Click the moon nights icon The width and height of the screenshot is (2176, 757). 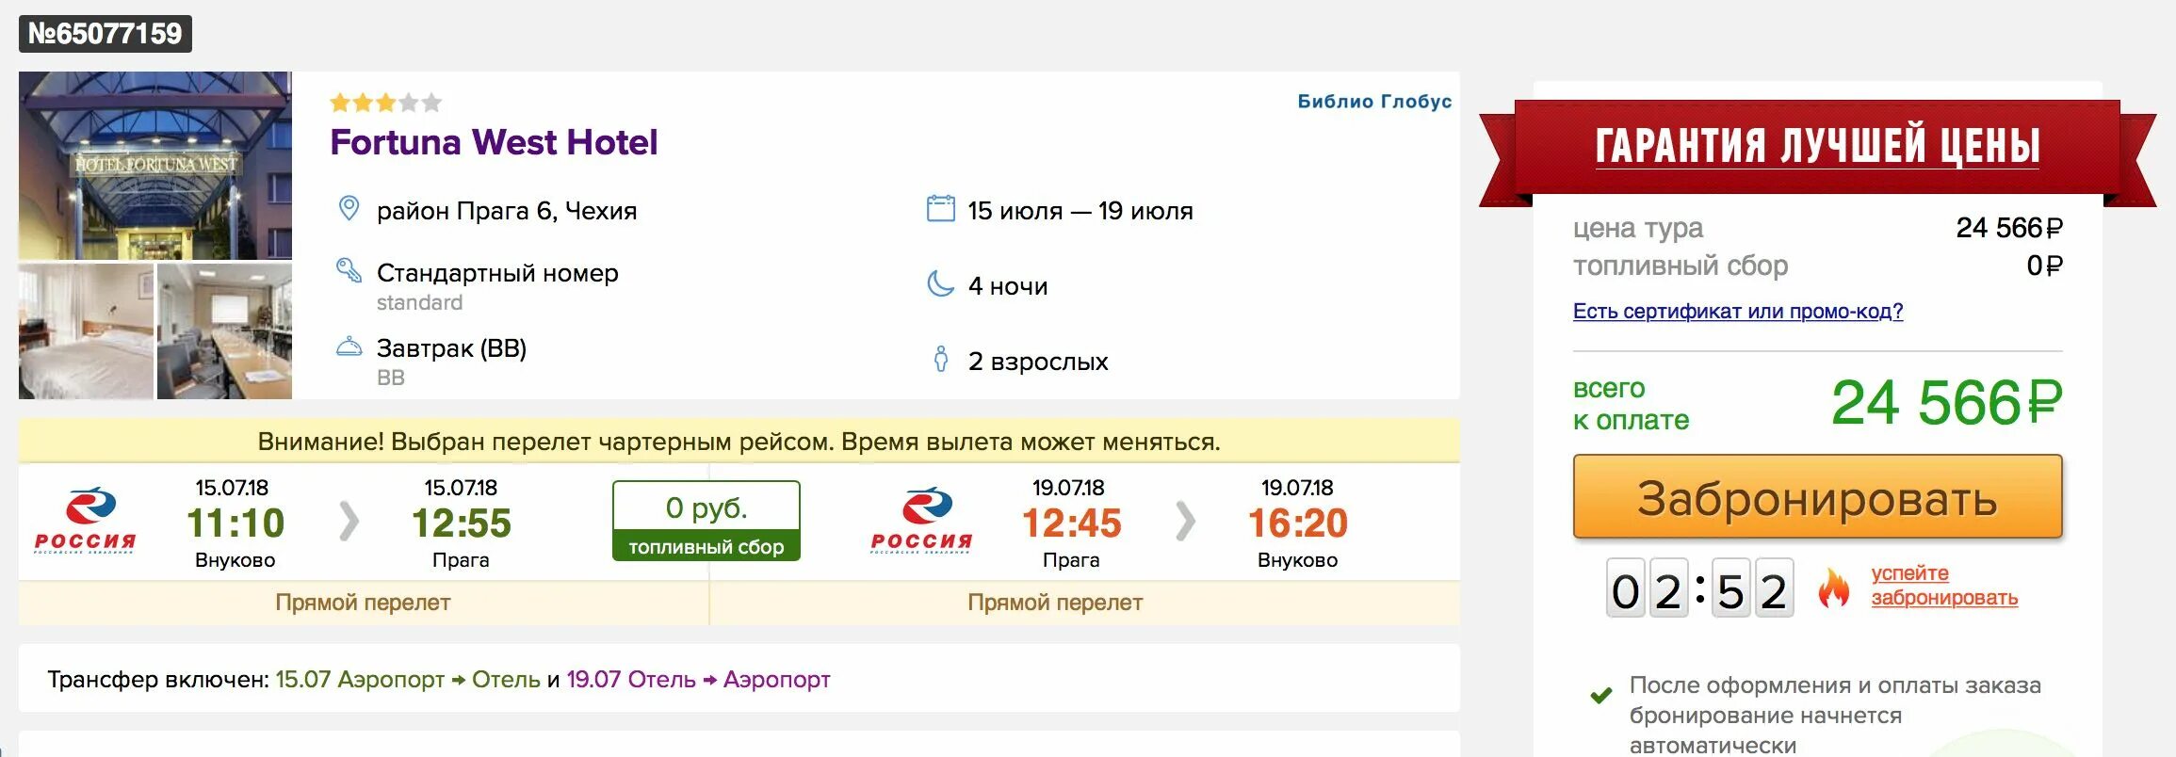coord(940,283)
